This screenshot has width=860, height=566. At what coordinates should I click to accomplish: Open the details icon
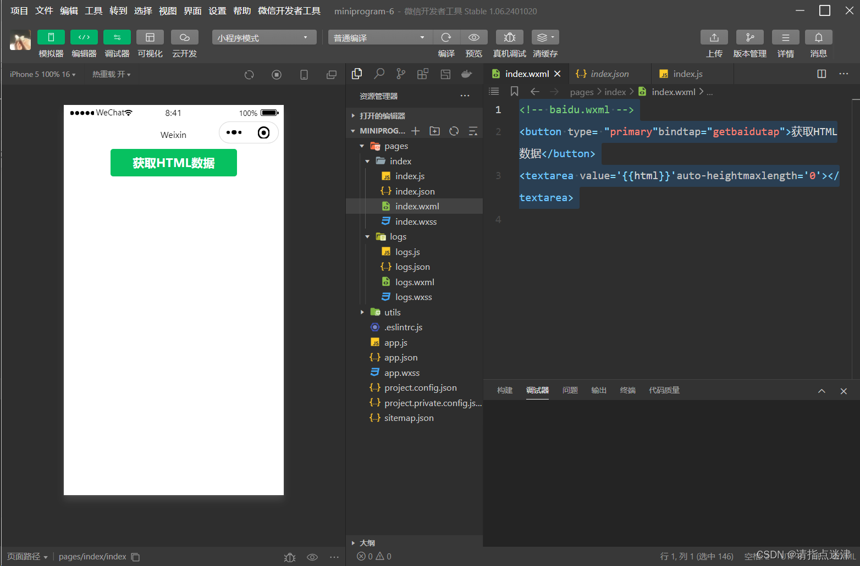tap(786, 37)
